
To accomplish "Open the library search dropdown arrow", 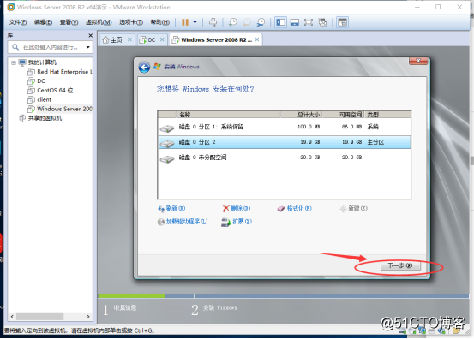I will click(88, 47).
